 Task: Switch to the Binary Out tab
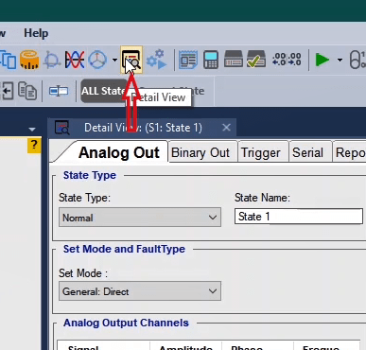pos(200,152)
